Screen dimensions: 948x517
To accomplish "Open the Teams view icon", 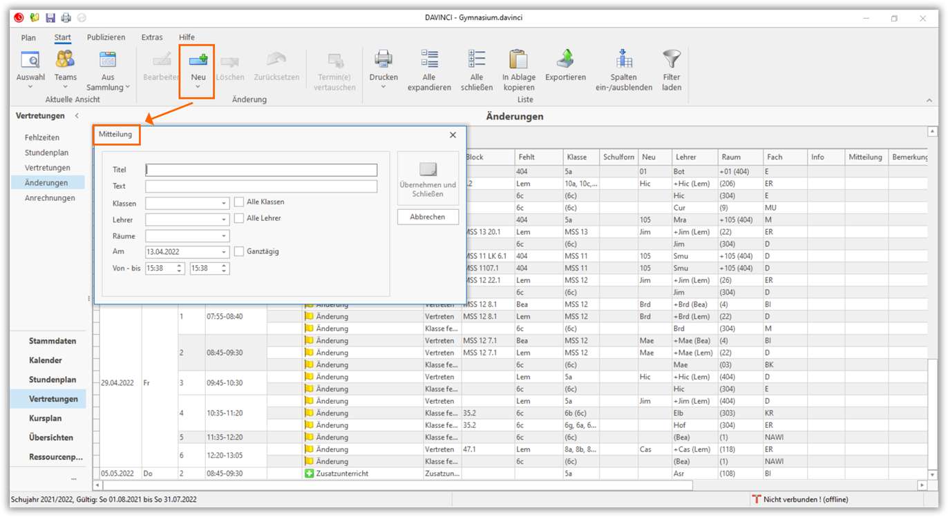I will coord(66,60).
